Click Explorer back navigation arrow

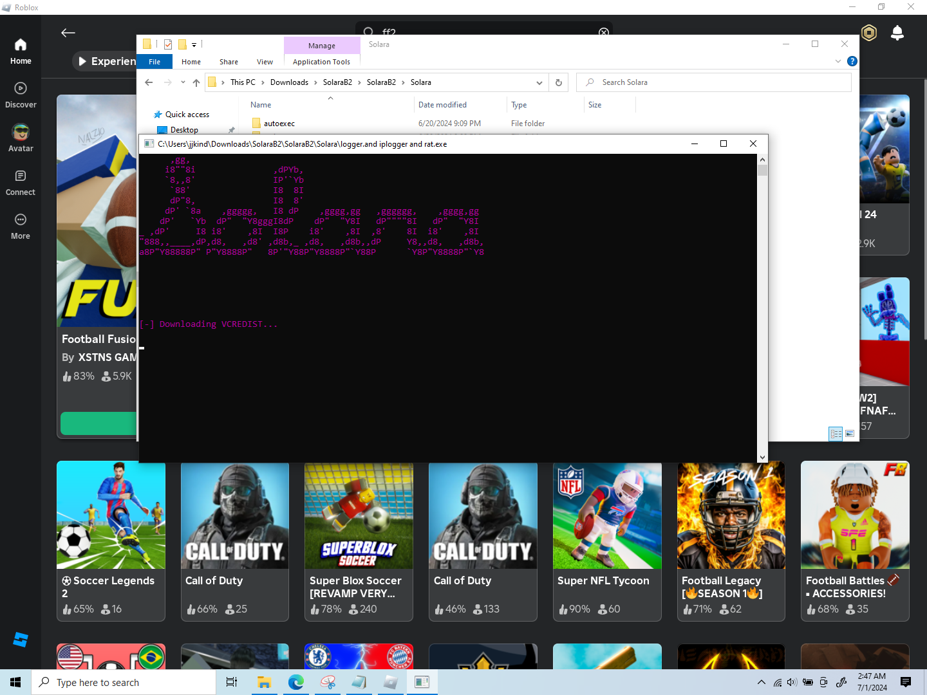(x=149, y=82)
